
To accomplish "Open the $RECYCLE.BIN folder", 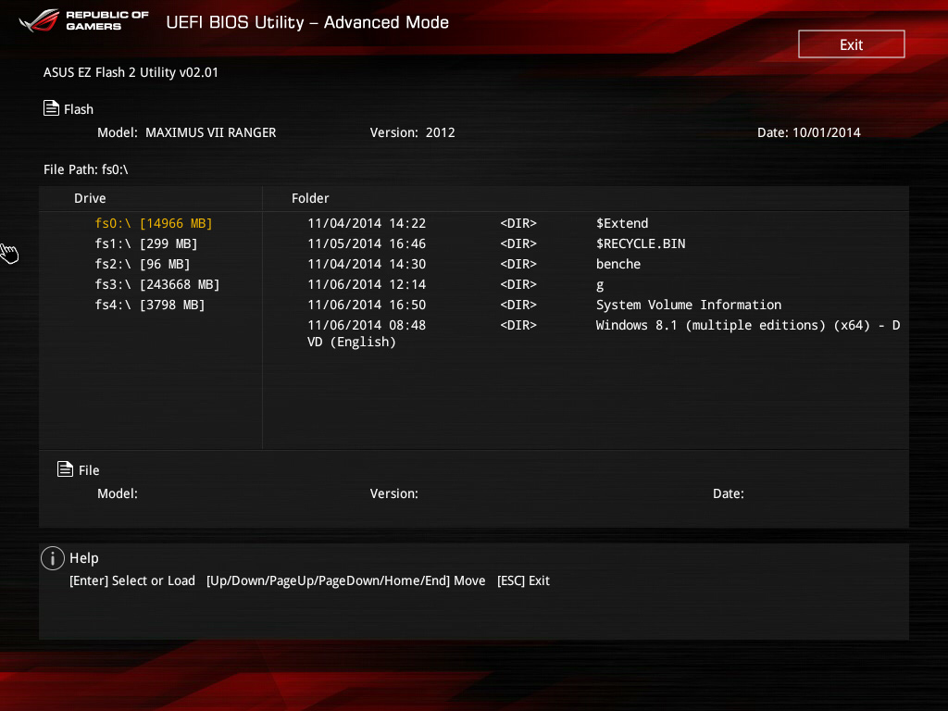I will 641,243.
